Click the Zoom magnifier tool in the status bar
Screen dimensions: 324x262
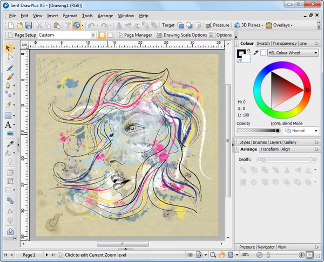(x=213, y=254)
